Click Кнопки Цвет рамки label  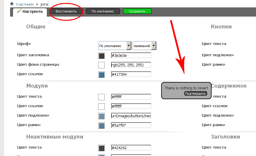coord(213,65)
